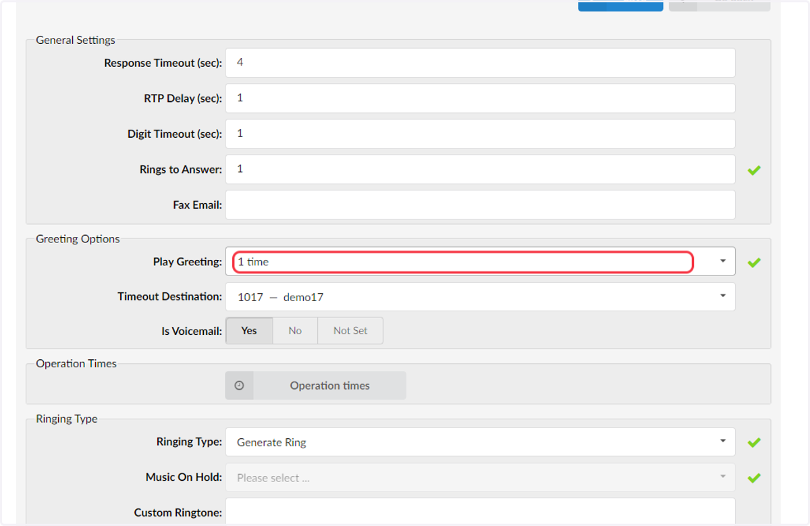Click the Operation Times section title
Viewport: 810px width, 526px height.
76,363
